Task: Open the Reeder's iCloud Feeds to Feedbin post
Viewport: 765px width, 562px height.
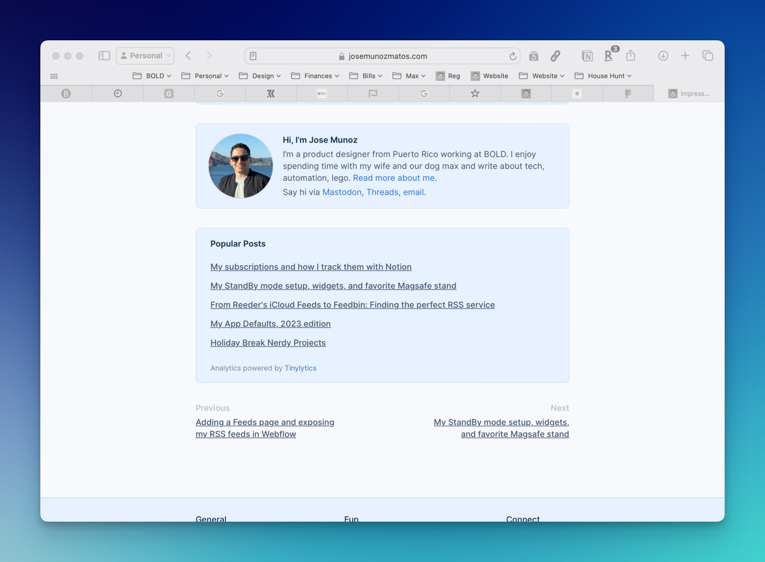Action: [x=353, y=305]
